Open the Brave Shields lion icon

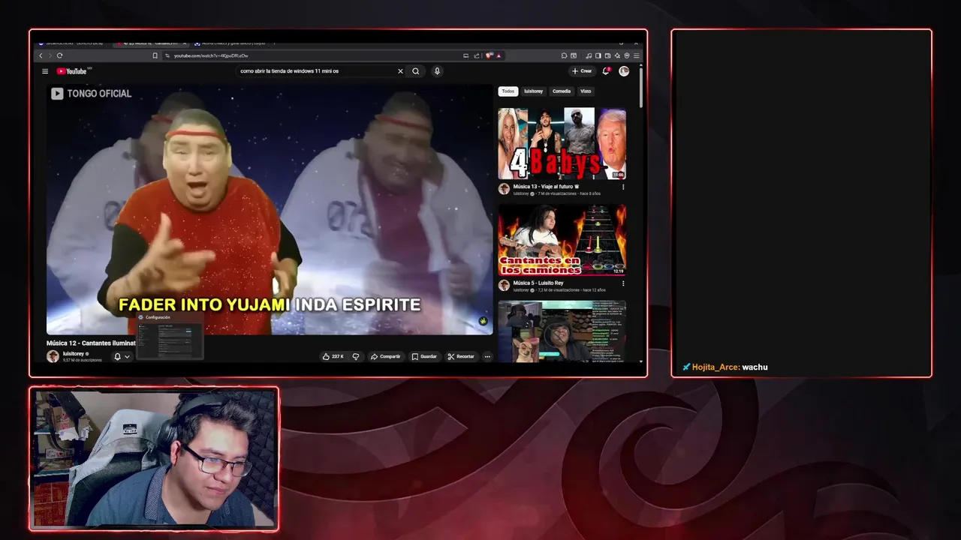coord(489,55)
